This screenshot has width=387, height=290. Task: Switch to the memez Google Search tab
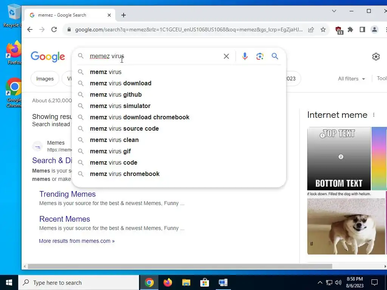point(69,15)
